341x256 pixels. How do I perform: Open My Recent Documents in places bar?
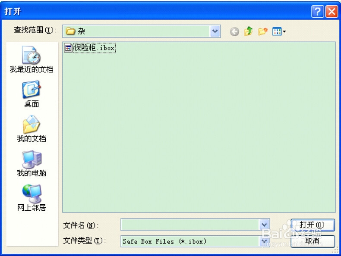32,59
